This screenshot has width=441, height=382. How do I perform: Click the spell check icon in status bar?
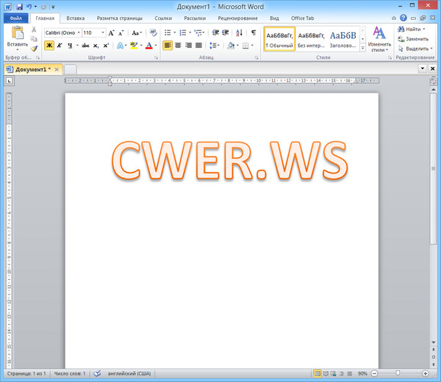[x=97, y=374]
